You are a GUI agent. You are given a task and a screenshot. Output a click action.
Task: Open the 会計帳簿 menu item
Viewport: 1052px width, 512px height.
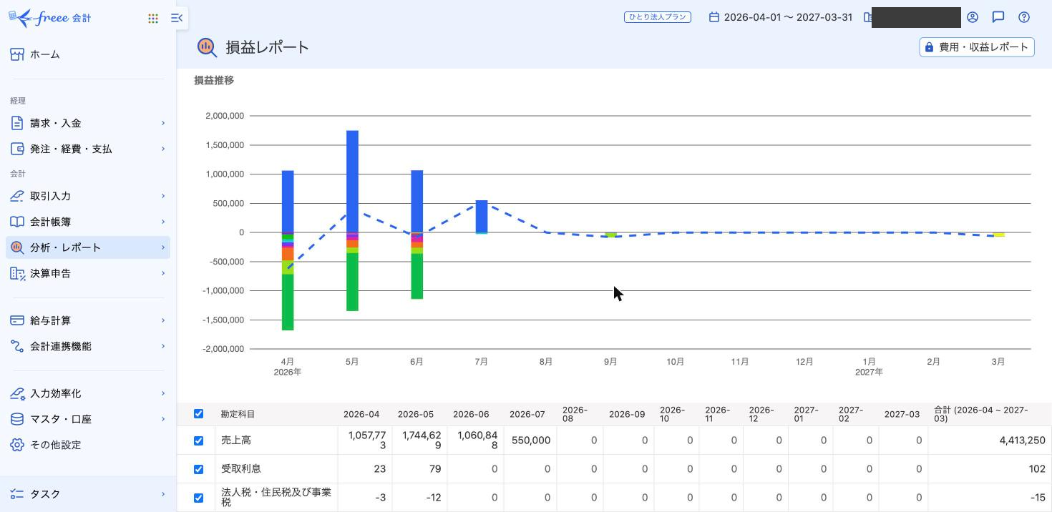point(88,222)
